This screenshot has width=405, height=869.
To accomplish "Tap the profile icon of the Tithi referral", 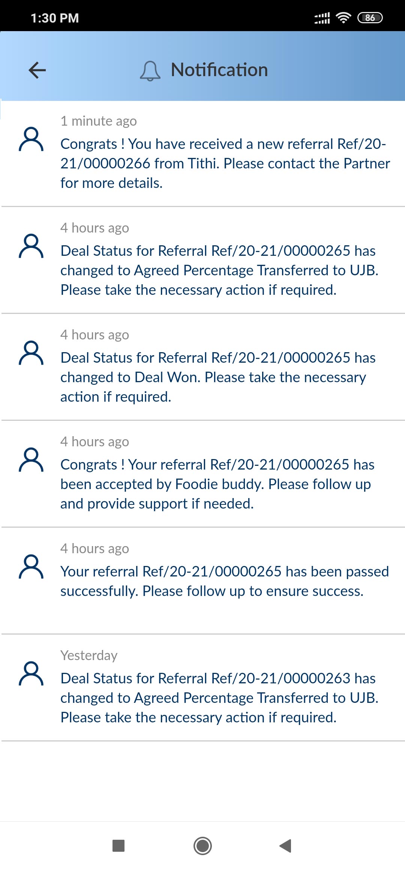I will pyautogui.click(x=31, y=139).
